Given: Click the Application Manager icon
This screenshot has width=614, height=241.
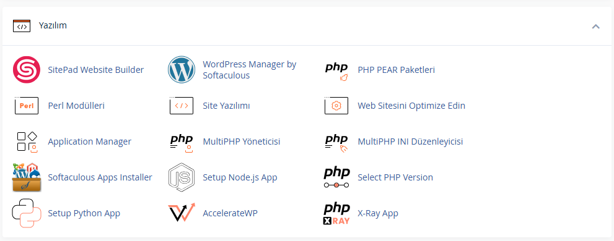Looking at the screenshot, I should tap(27, 142).
